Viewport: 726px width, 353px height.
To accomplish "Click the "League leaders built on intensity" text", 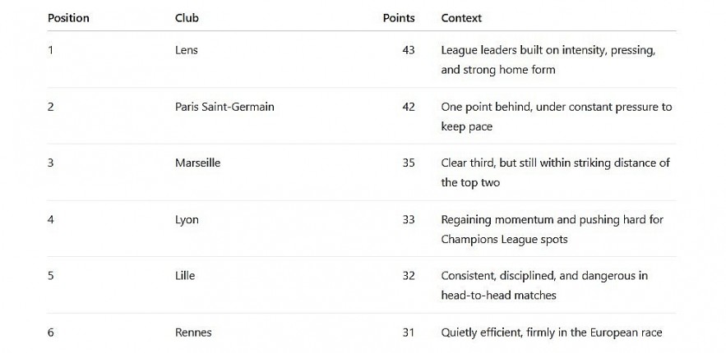I will 548,50.
